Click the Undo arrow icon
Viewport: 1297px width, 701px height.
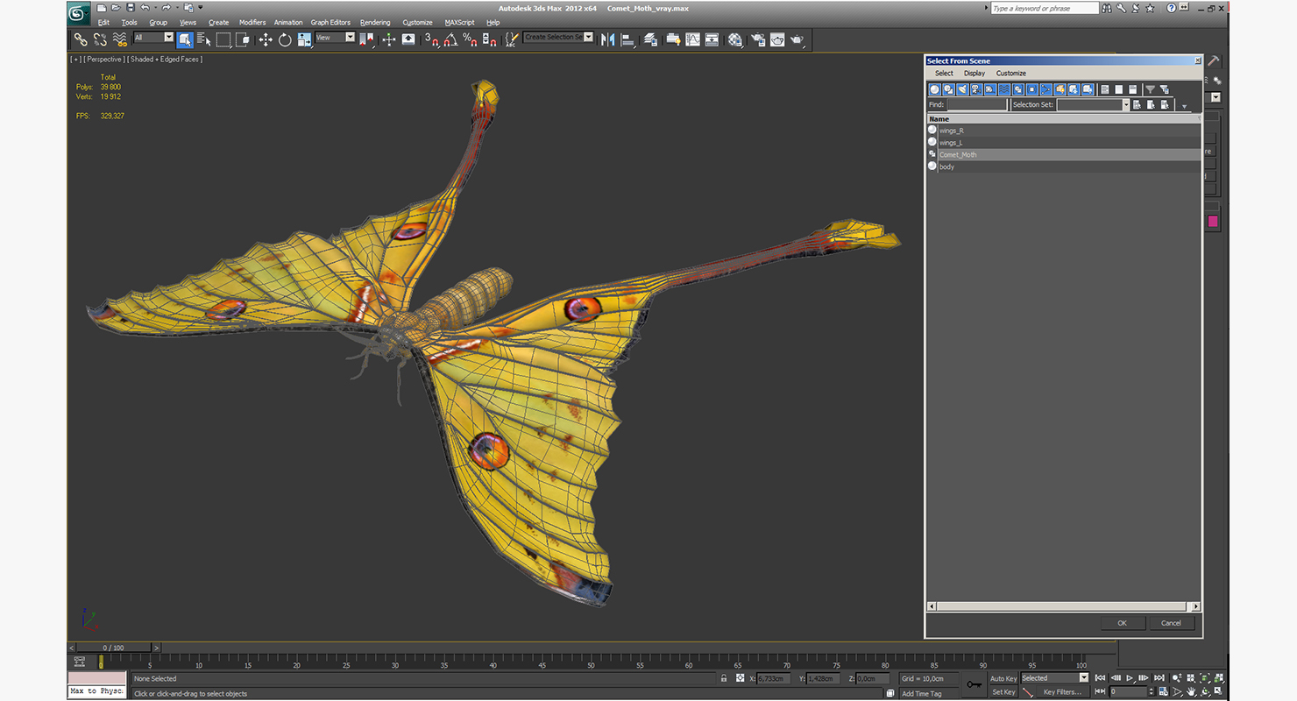pos(145,8)
